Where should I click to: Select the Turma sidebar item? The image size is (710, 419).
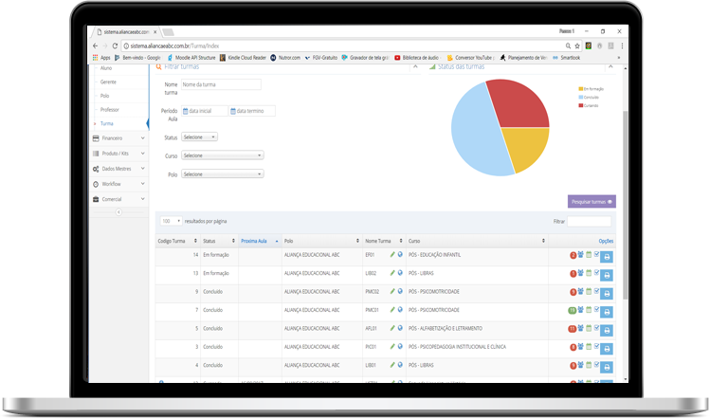pos(107,123)
